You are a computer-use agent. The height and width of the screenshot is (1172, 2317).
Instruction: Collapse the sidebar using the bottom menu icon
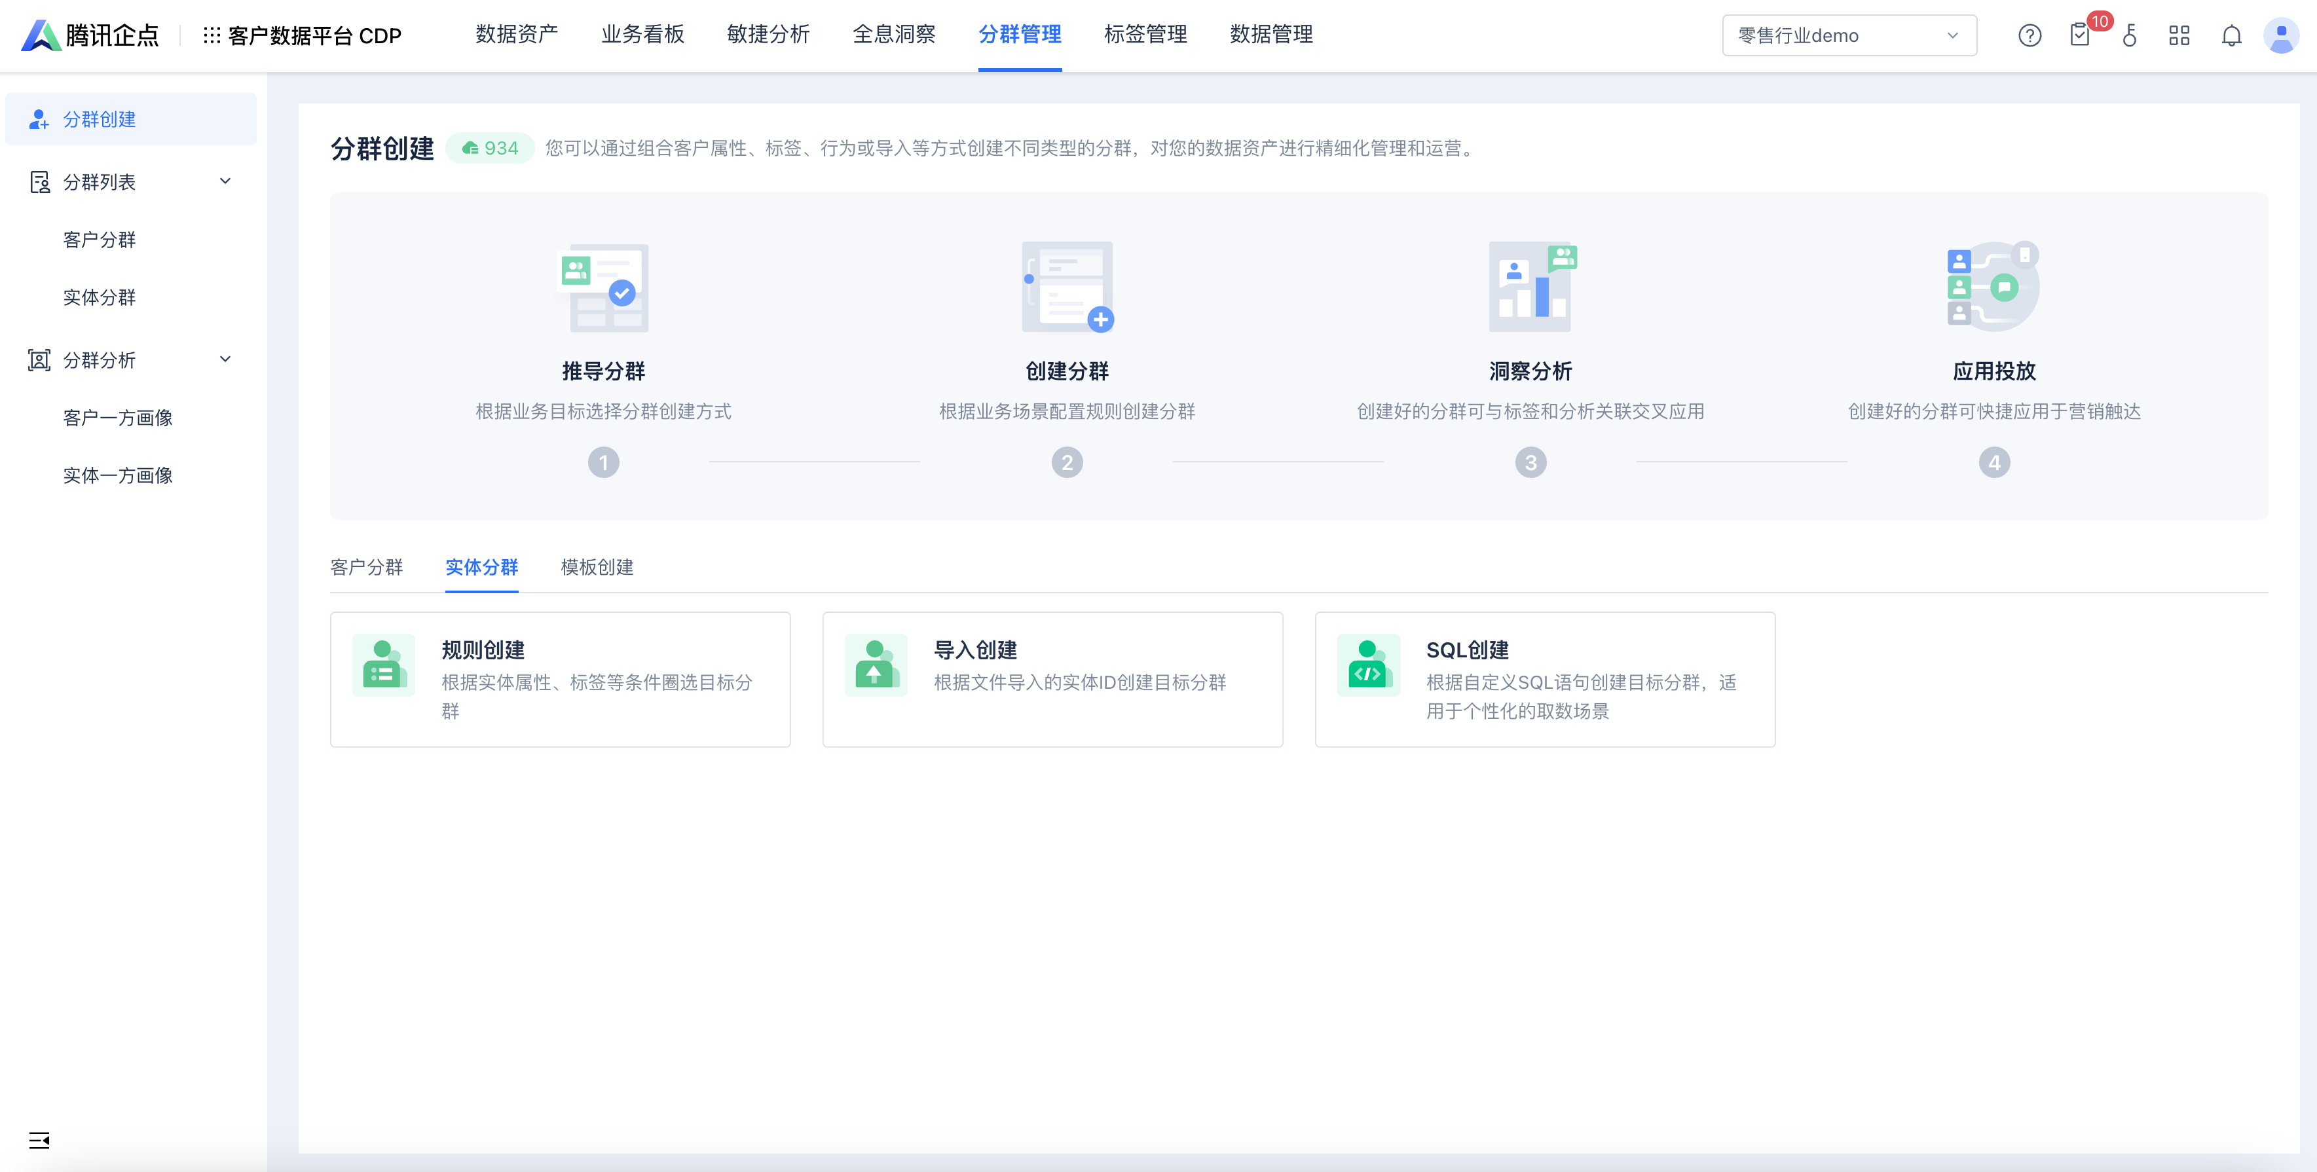[39, 1140]
